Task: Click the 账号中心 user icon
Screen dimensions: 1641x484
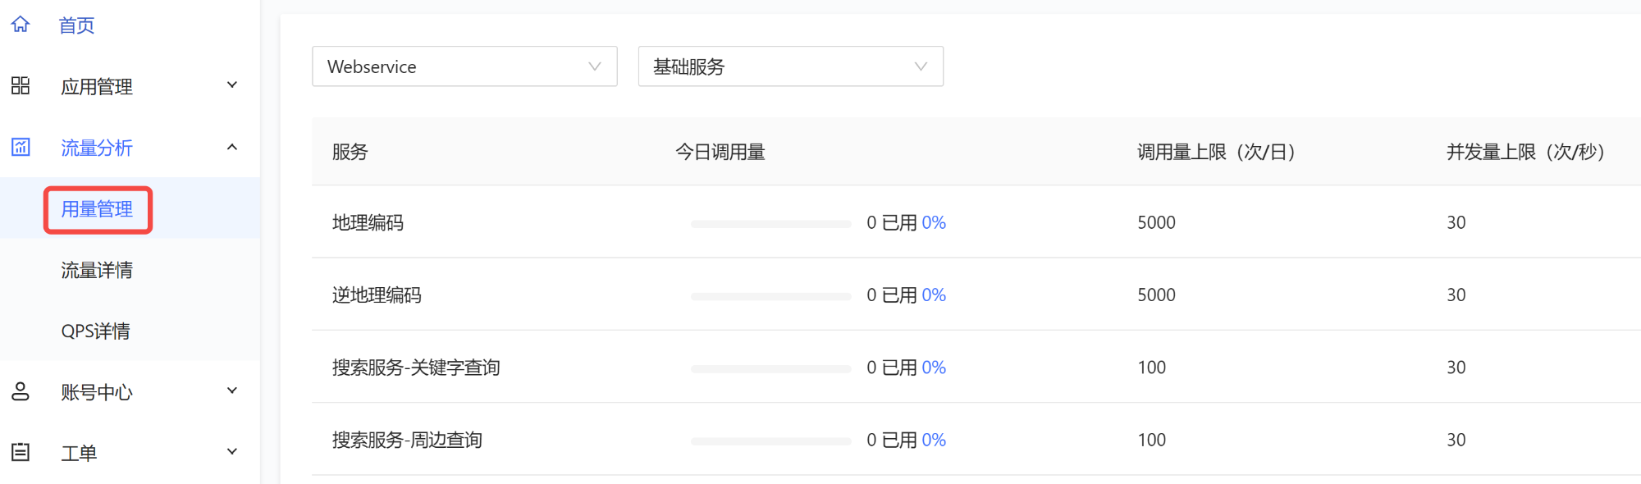Action: click(21, 391)
